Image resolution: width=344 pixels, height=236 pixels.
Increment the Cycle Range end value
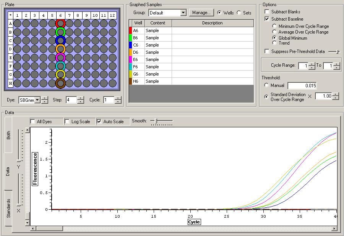[336, 64]
